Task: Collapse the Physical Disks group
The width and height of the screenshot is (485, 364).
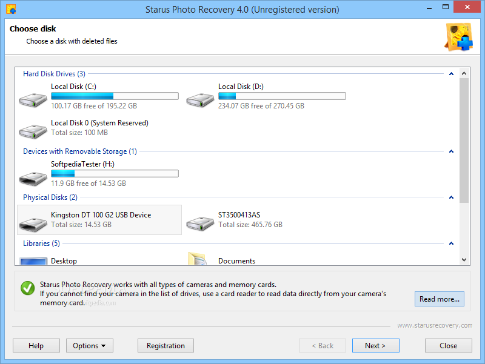Action: point(451,197)
